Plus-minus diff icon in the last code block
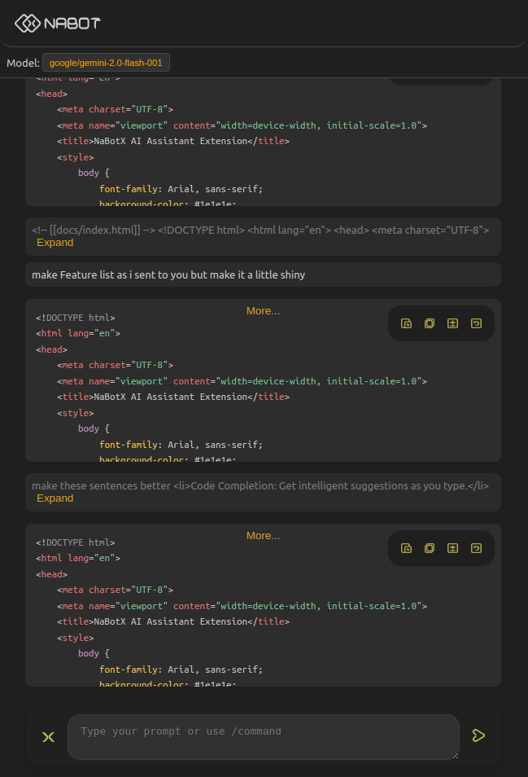Screen dimensions: 528x777 (x=453, y=548)
